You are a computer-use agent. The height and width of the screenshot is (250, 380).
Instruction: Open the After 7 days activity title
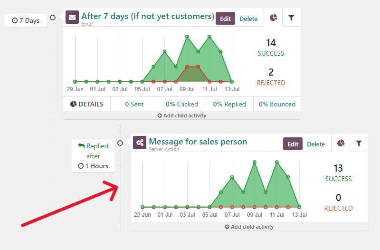coord(148,16)
